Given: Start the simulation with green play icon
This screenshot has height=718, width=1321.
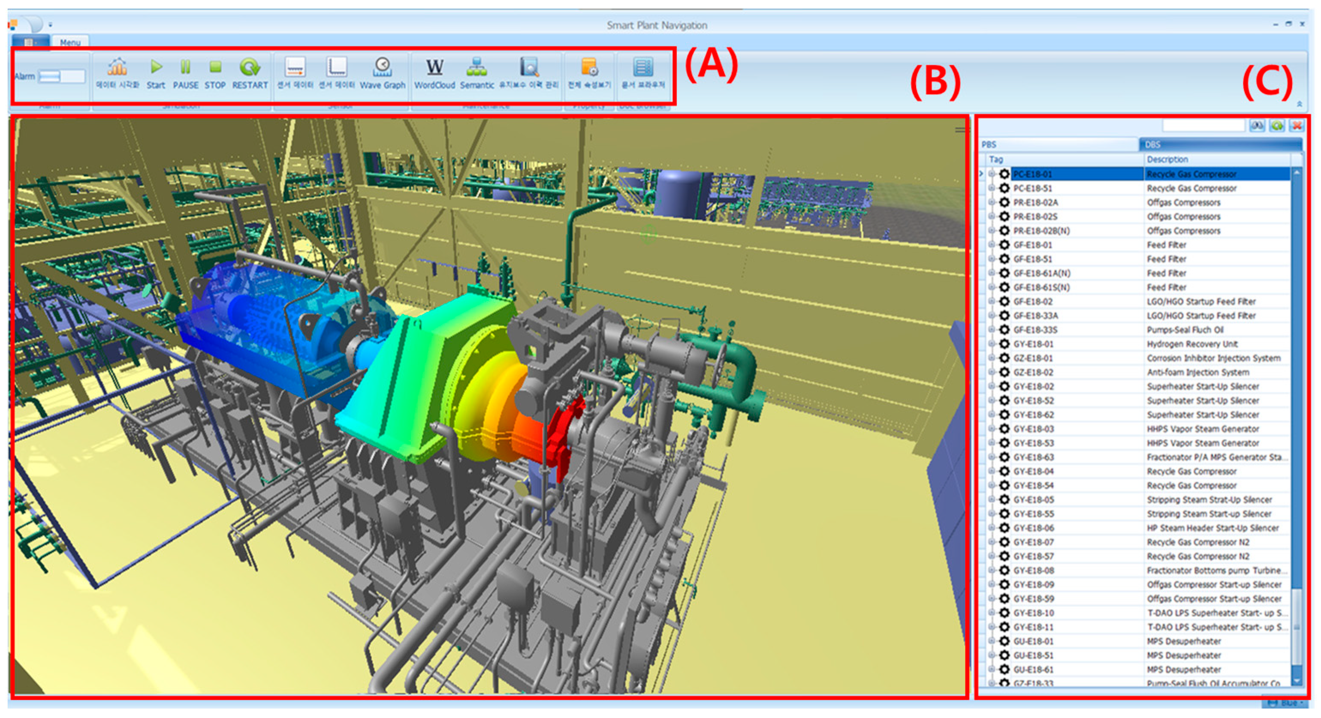Looking at the screenshot, I should tap(156, 67).
